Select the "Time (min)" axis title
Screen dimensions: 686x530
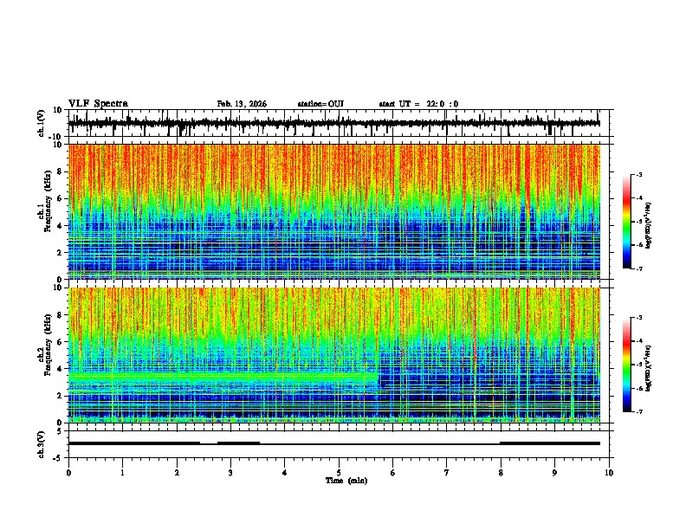346,481
